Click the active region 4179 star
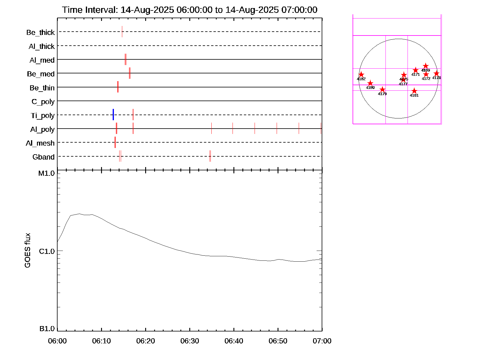The height and width of the screenshot is (358, 477). (382, 89)
